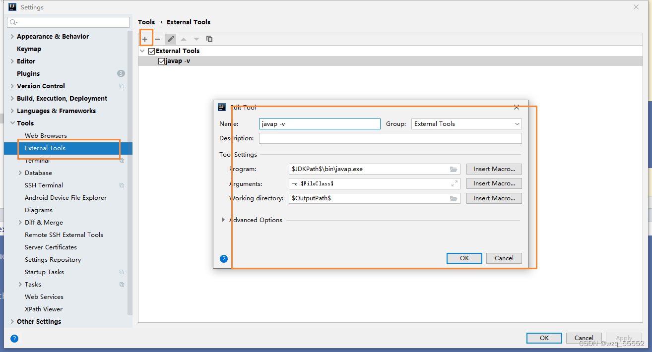Toggle the External Tools group checkbox
Screen dimensions: 652x352
(x=152, y=51)
